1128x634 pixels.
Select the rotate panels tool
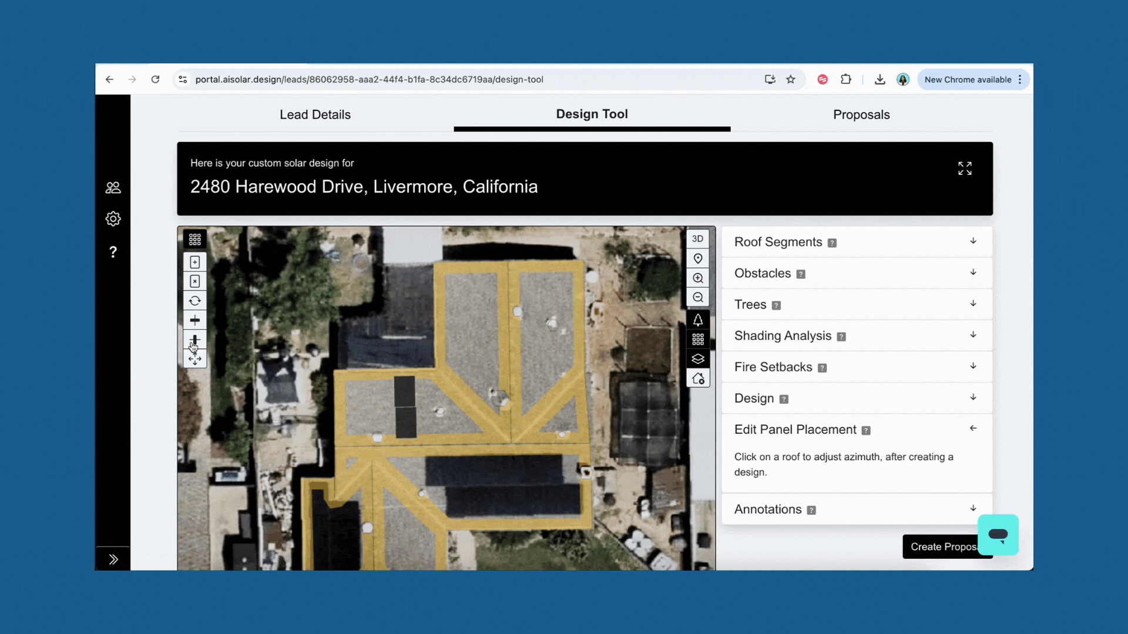(x=195, y=301)
